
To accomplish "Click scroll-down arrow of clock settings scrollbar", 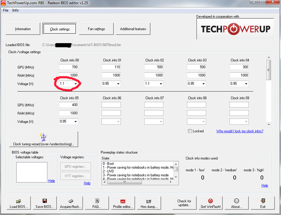I will pyautogui.click(x=269, y=124).
